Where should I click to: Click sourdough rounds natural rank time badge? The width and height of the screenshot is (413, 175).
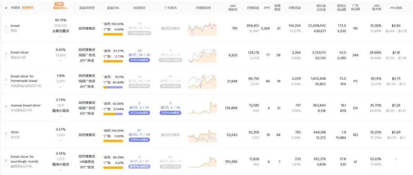click(139, 166)
